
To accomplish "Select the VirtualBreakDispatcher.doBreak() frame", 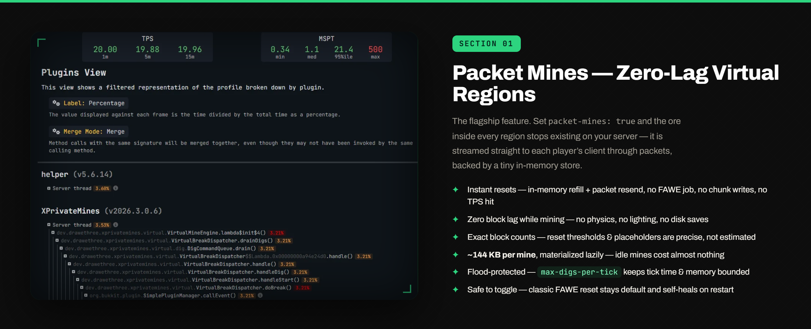I will [x=243, y=288].
